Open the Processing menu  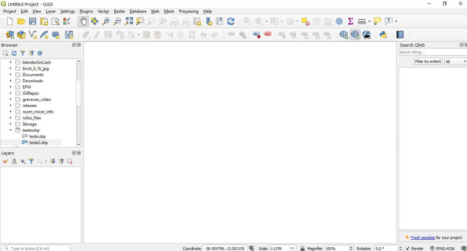[x=189, y=11]
